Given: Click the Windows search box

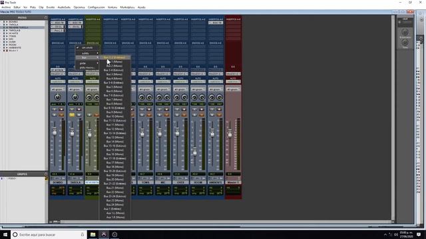Looking at the screenshot, I should 49,234.
